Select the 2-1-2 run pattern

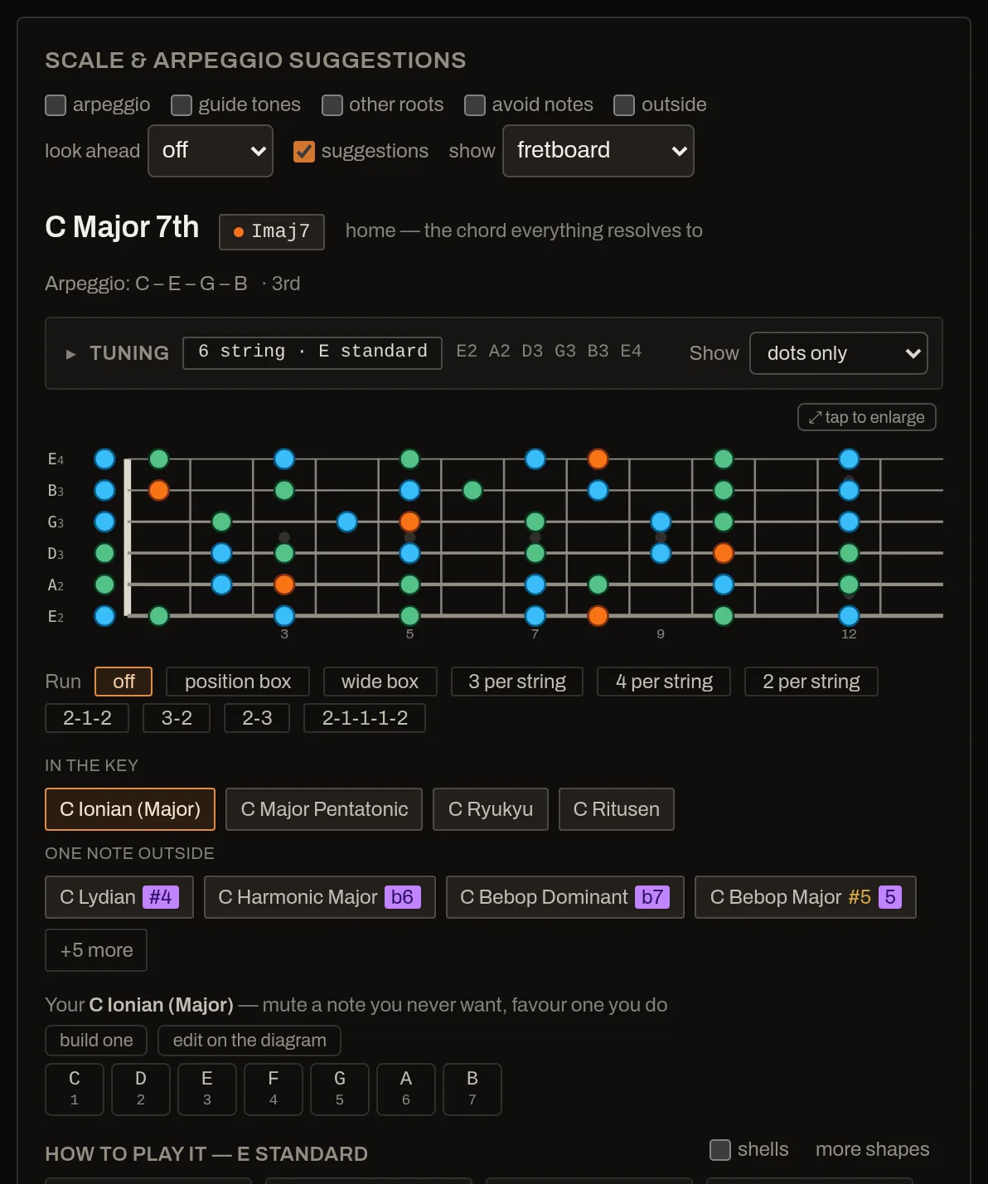point(87,718)
